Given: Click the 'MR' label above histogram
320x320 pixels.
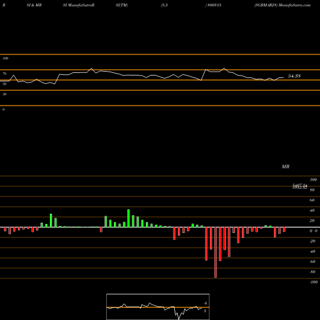Looking at the screenshot, I should [x=285, y=166].
